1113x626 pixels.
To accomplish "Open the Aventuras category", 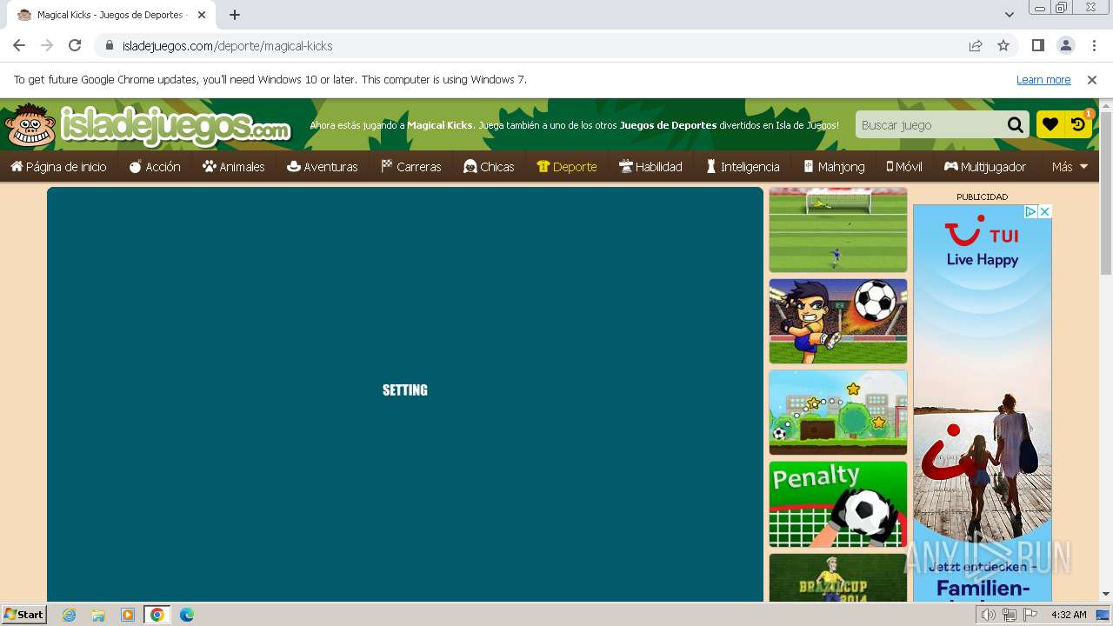I will tap(322, 167).
